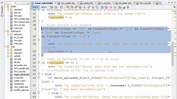Expand the uploads folder
This screenshot has height=99, width=177.
click(8, 56)
